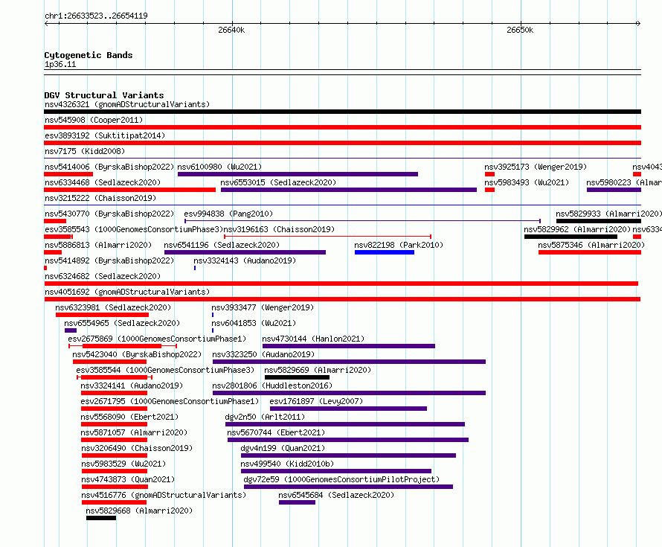Open the nsv545908 (Cooper2011) label
662x547 pixels.
[x=94, y=120]
